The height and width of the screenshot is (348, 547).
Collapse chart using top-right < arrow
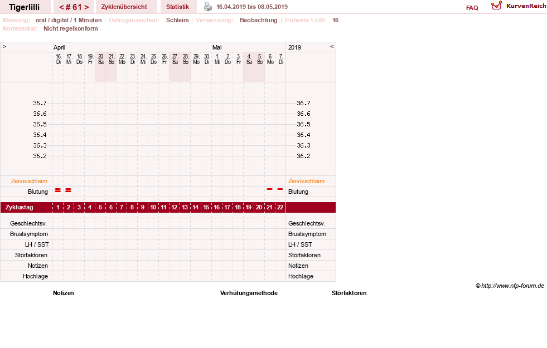click(x=332, y=46)
